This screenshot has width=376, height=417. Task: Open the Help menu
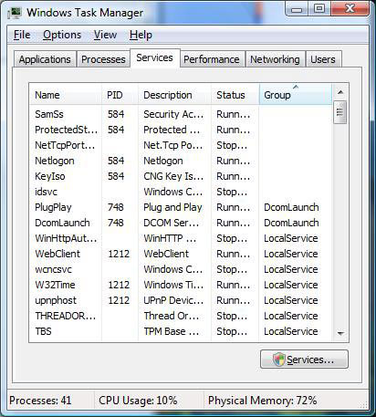[x=141, y=35]
